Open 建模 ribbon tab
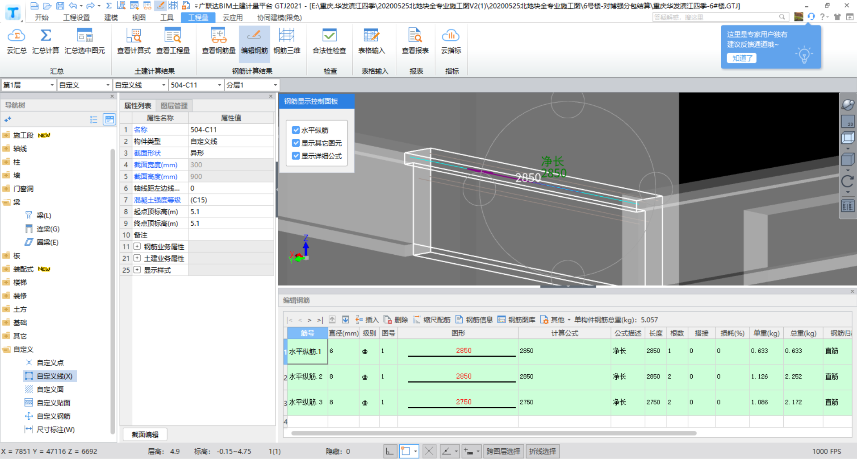 (111, 17)
